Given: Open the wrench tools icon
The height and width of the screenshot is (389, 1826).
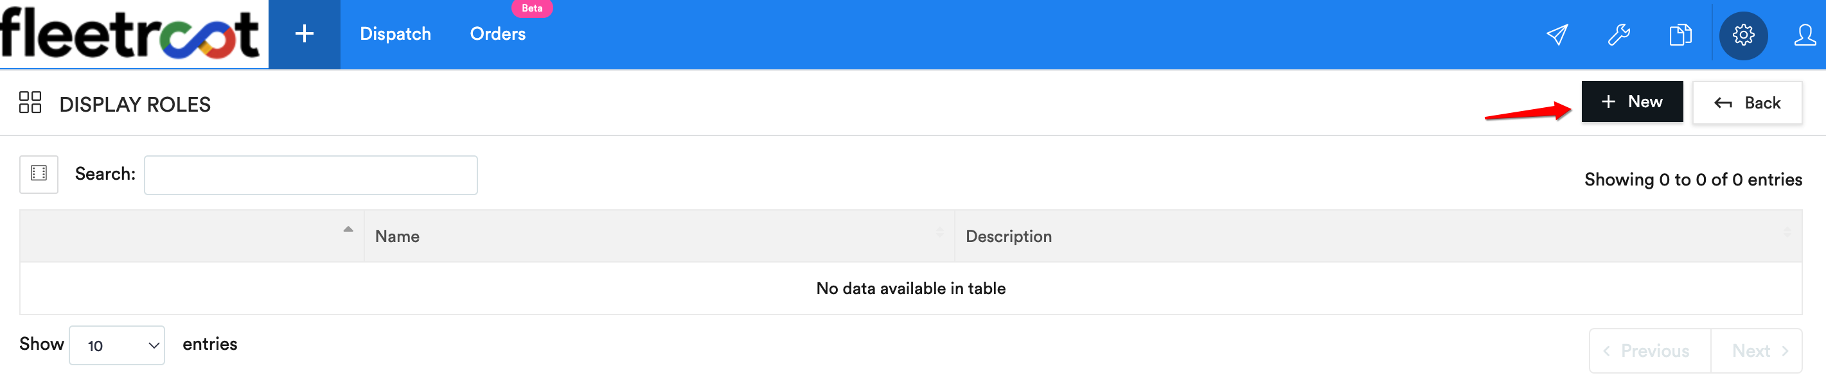Looking at the screenshot, I should [x=1618, y=35].
